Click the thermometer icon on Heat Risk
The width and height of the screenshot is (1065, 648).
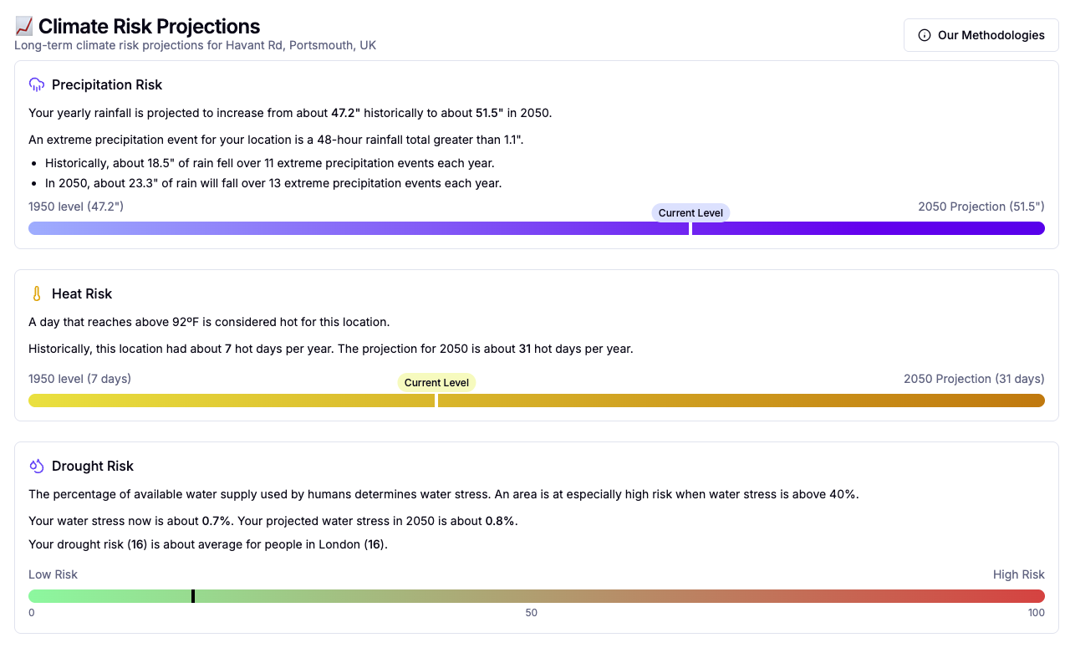(x=35, y=293)
